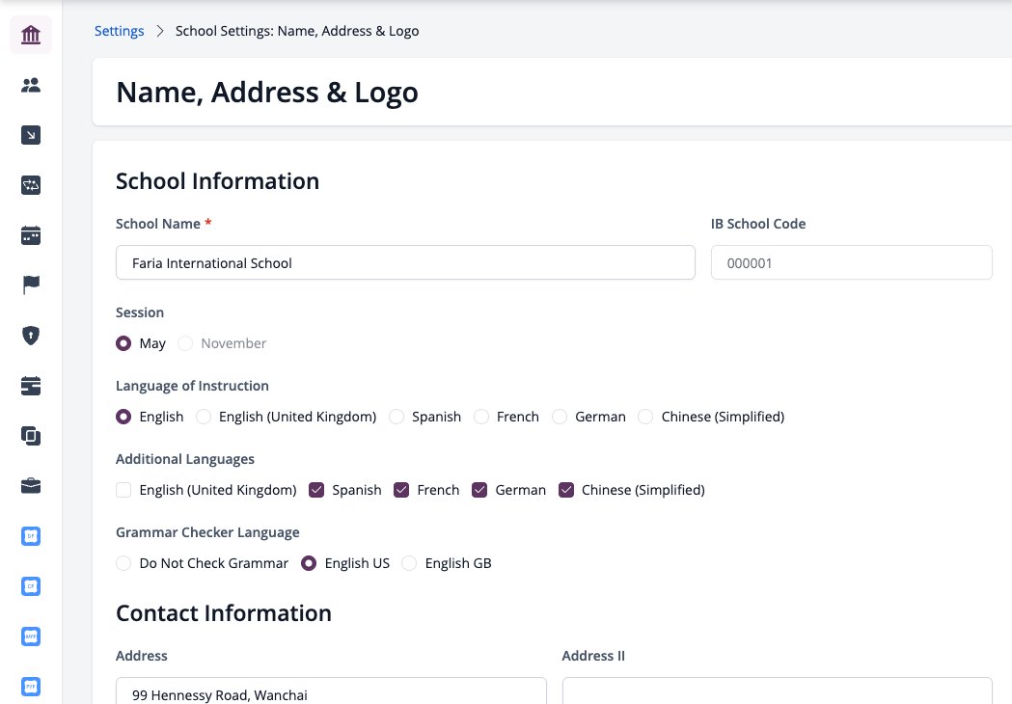Click the IB School Code field

[851, 262]
